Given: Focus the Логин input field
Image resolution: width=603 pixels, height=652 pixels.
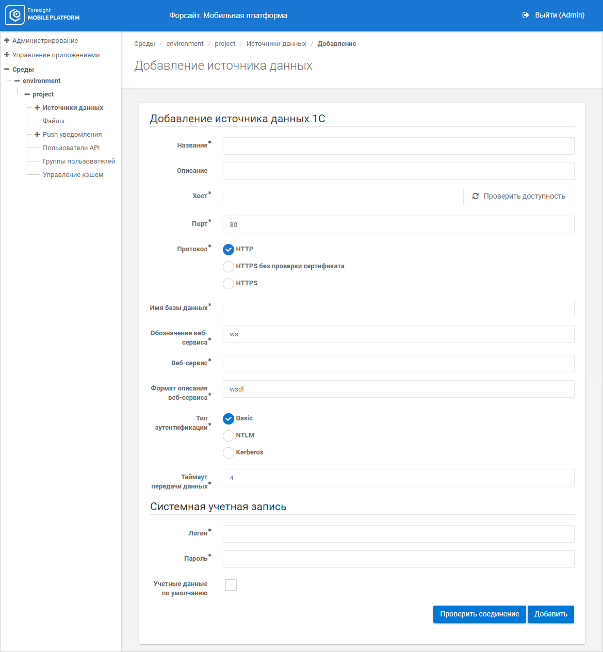Looking at the screenshot, I should point(399,534).
